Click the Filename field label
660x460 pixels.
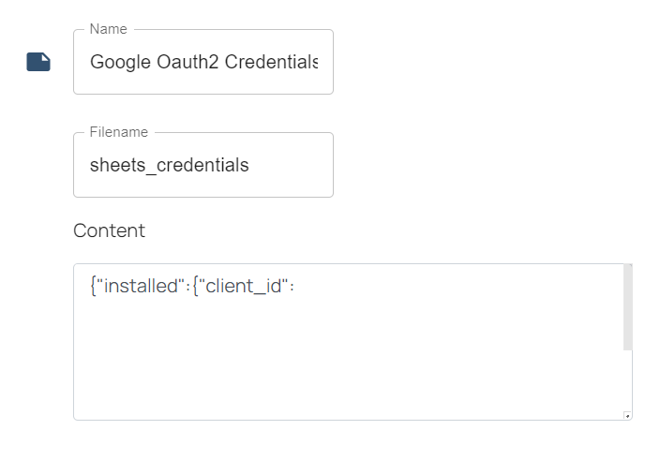point(119,132)
